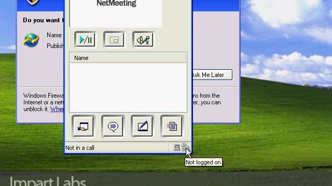The width and height of the screenshot is (332, 186).
Task: Click the 'Not in a call' status text
Action: pos(80,148)
